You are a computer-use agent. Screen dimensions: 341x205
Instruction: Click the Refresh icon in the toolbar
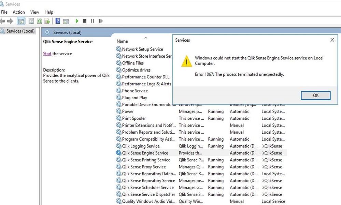39,21
